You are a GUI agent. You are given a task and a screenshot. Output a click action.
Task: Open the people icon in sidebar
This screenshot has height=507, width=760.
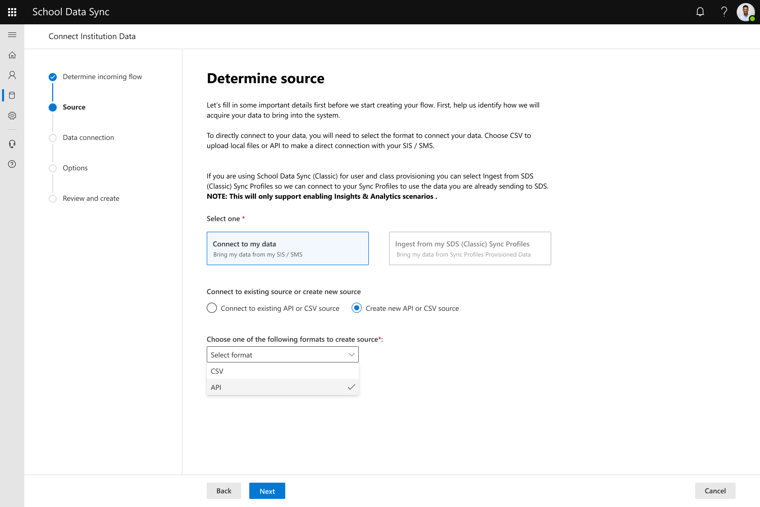pos(12,75)
